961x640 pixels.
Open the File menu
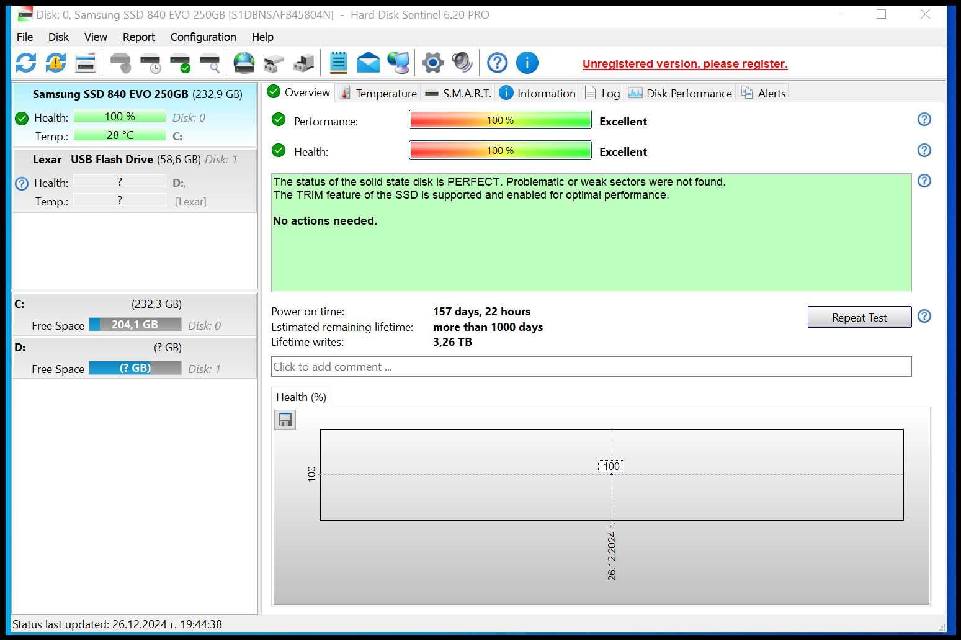tap(25, 37)
